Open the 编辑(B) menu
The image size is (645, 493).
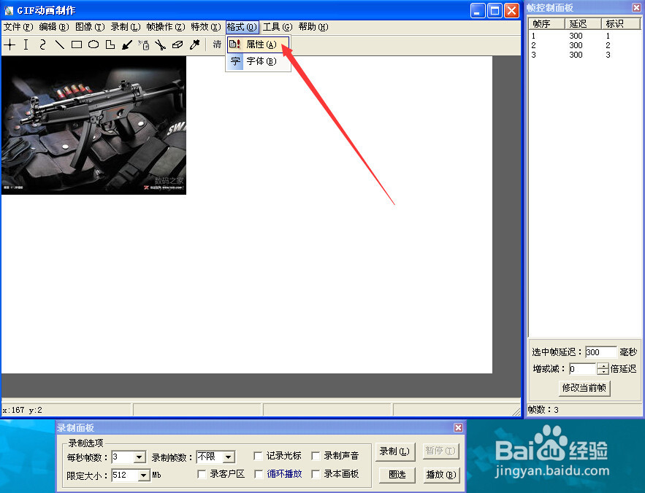pos(54,27)
